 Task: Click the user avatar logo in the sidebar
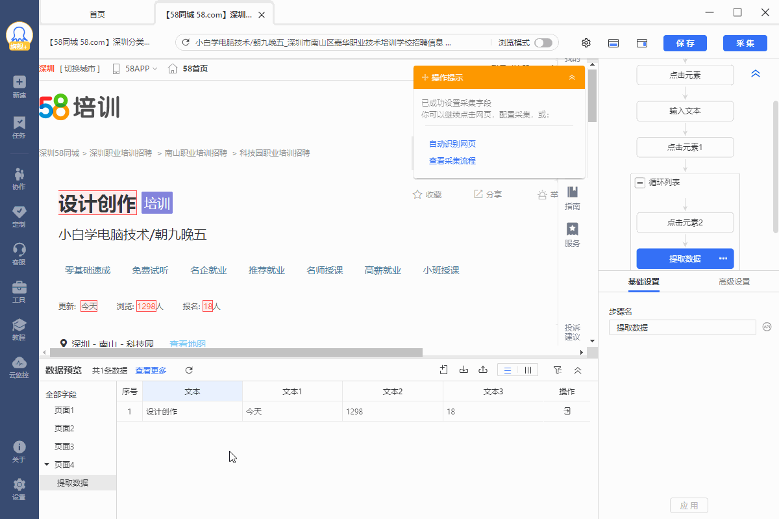coord(19,36)
